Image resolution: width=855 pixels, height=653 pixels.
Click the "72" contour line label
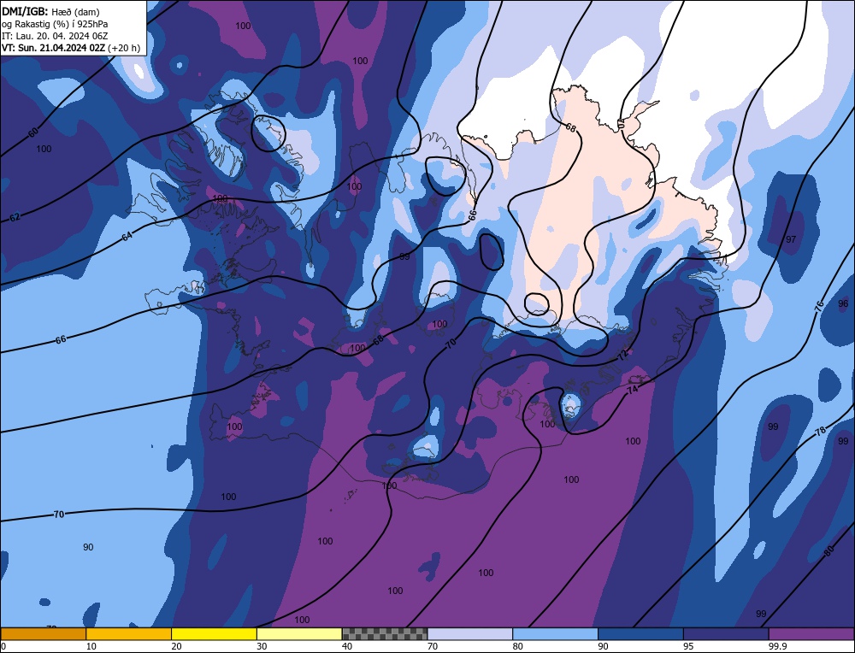pos(622,356)
